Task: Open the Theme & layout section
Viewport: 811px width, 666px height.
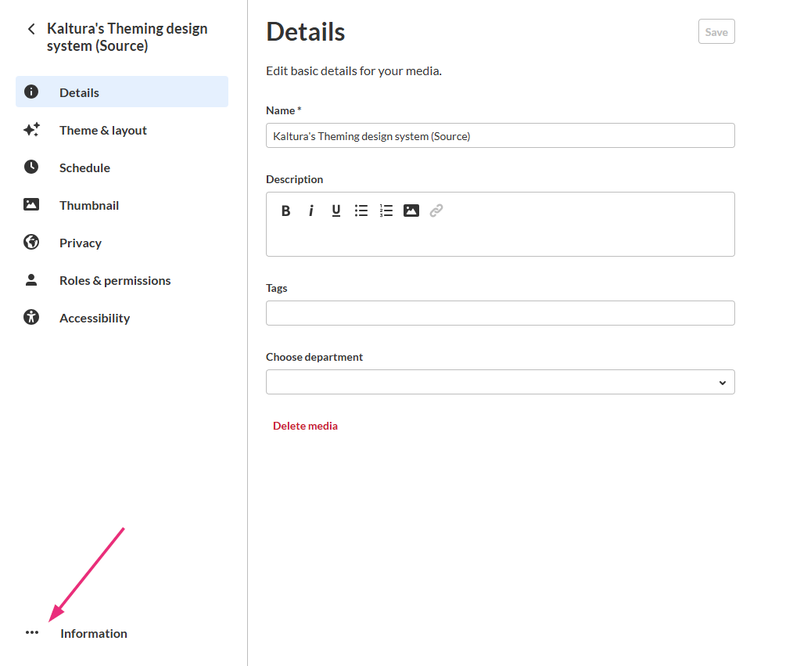Action: click(122, 130)
